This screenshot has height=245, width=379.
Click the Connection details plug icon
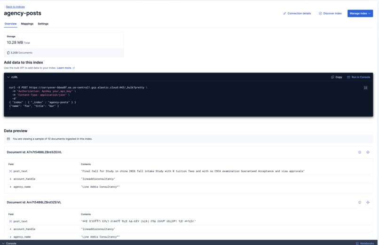point(285,13)
